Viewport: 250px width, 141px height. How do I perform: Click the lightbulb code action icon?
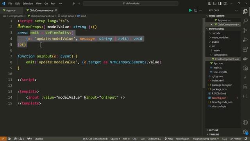[x=19, y=25]
